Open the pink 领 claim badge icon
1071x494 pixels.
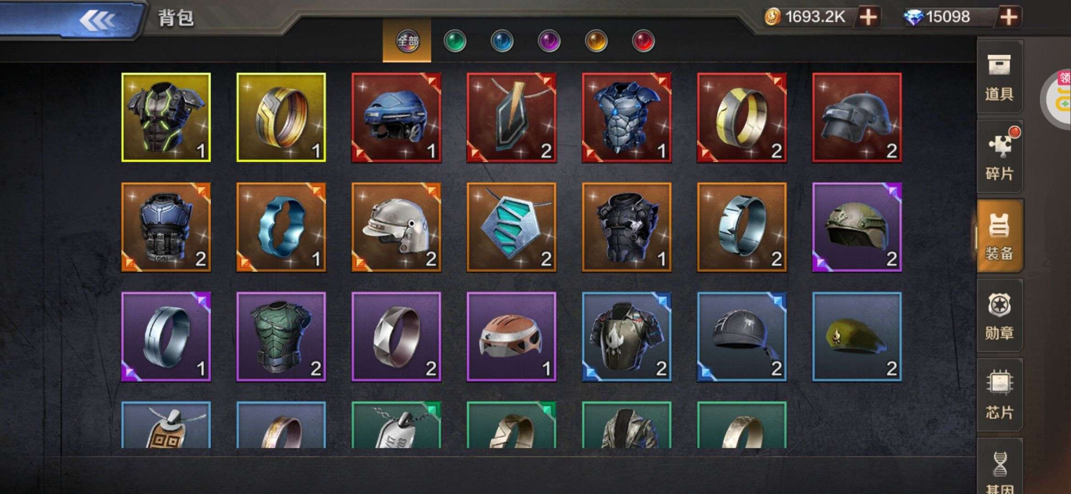1063,79
